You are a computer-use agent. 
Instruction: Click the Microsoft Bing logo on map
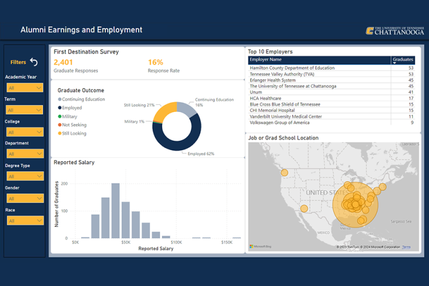[x=260, y=247]
